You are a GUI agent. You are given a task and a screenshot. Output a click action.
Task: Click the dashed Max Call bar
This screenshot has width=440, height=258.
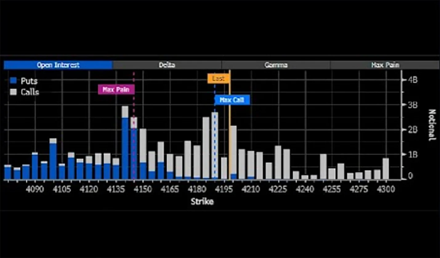(215, 145)
